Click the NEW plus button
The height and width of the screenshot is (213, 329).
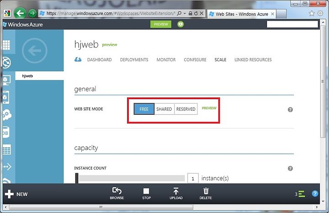pos(16,194)
